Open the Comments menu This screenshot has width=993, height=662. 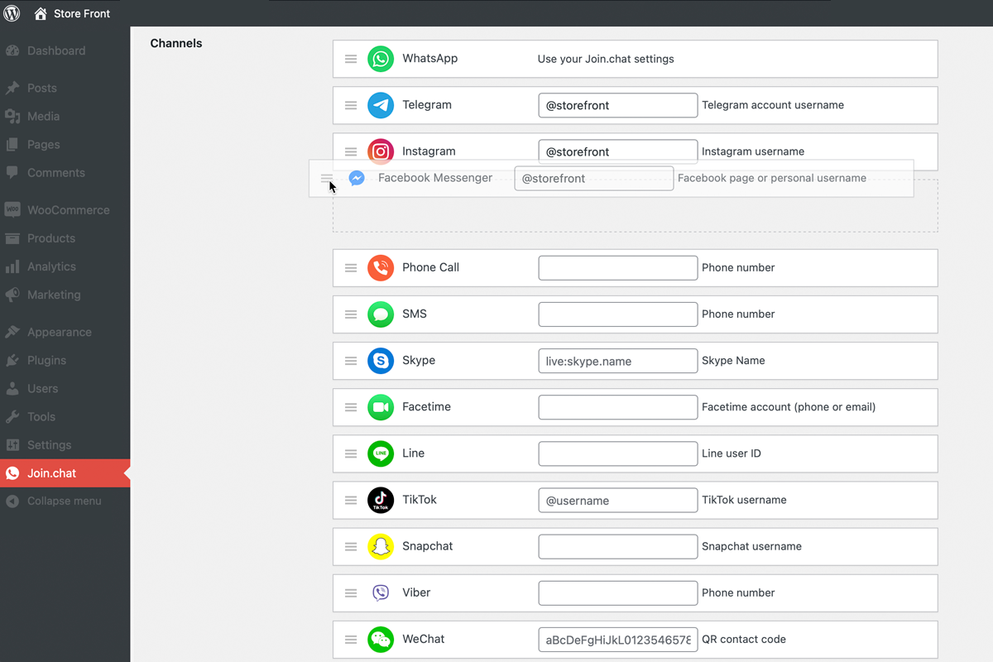(65, 172)
